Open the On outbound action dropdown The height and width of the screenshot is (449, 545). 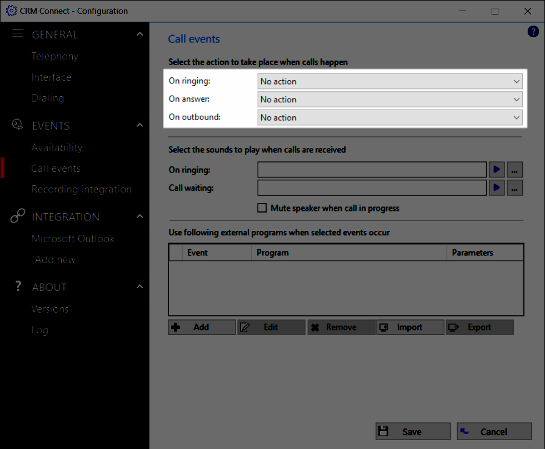[390, 117]
